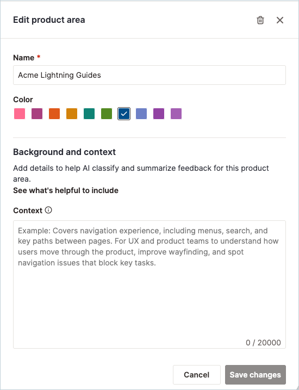Pick the light violet color swatch
This screenshot has width=299, height=390.
point(176,114)
